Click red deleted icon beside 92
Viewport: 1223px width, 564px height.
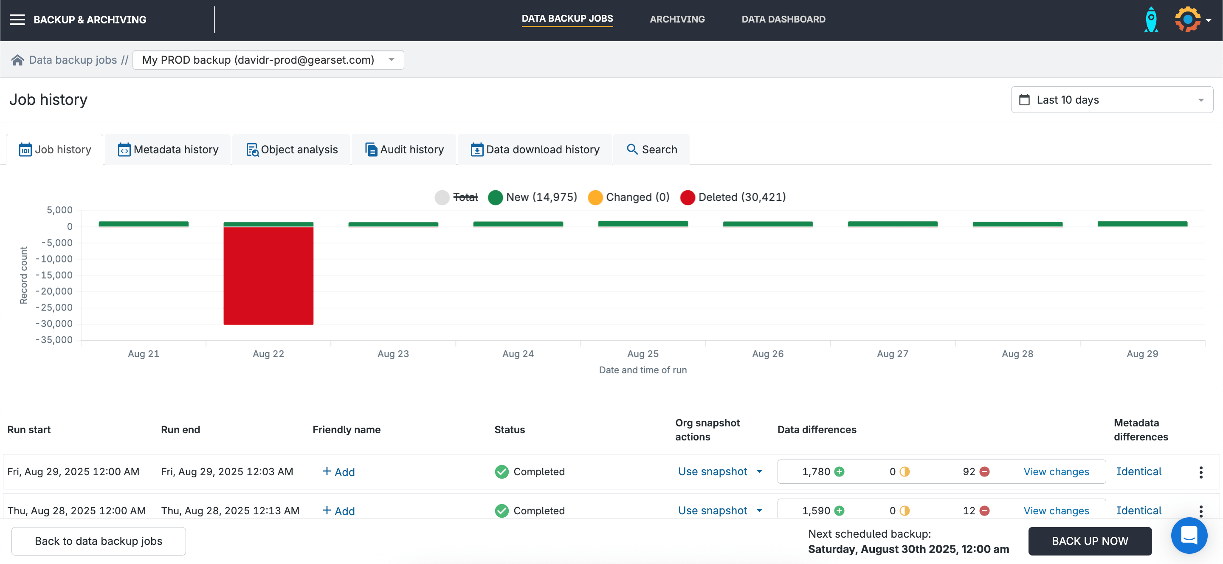click(985, 472)
